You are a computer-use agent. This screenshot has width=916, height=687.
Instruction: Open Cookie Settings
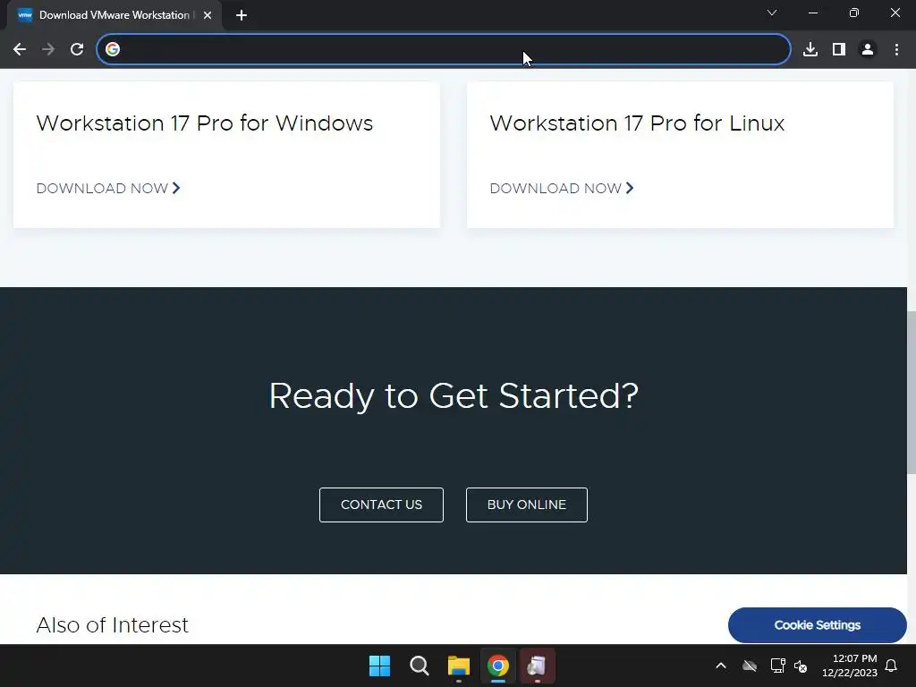tap(818, 625)
